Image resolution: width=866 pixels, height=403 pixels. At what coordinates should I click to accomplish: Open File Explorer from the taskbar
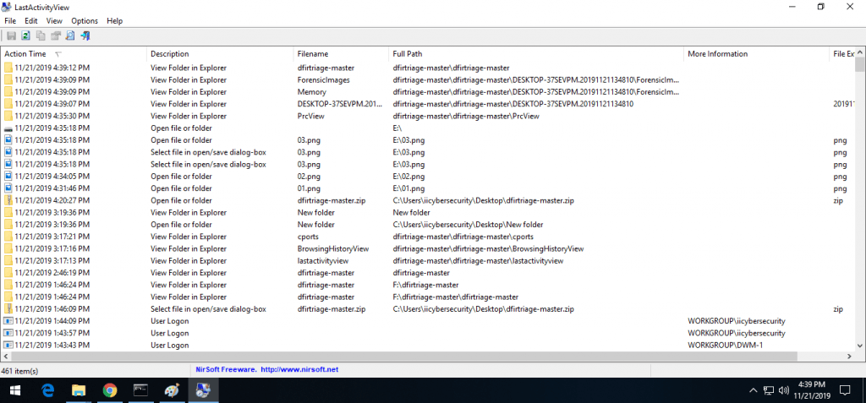[x=79, y=391]
